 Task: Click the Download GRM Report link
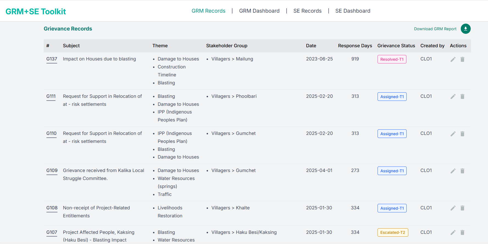coord(435,29)
